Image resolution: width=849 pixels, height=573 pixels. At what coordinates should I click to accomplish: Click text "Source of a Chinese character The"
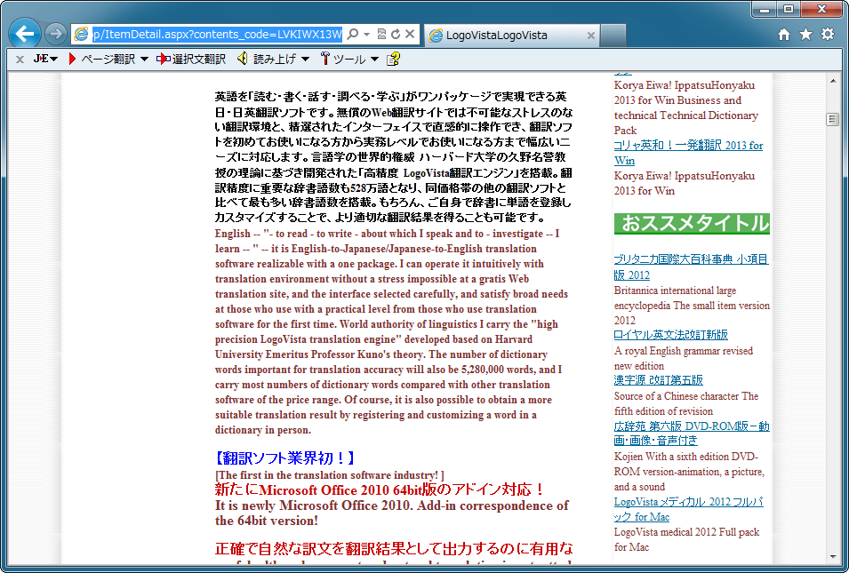click(x=686, y=396)
